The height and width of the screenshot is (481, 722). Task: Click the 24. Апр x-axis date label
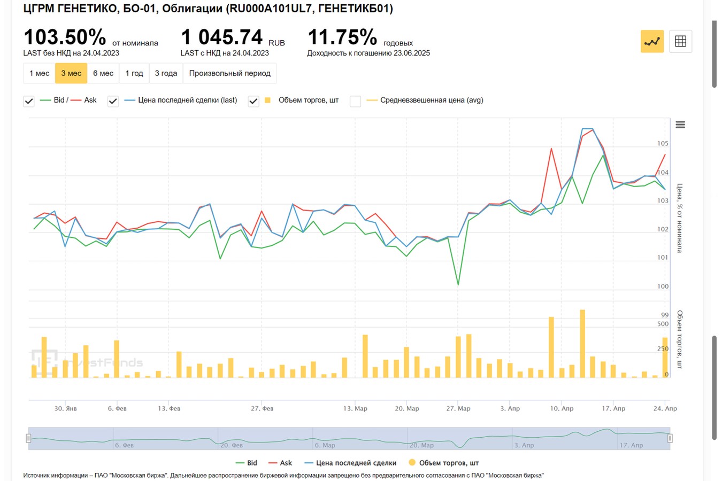[665, 408]
